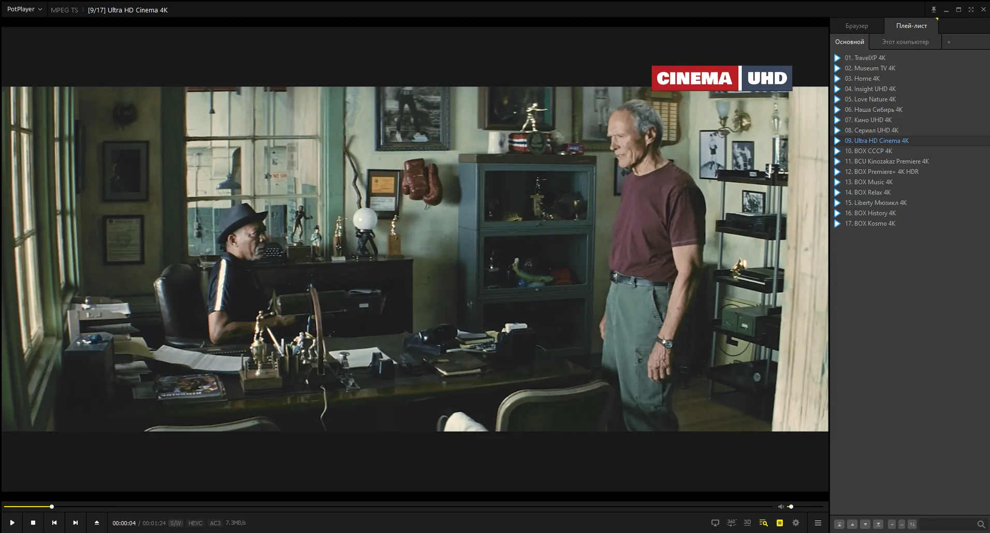Start playback with the Play button
The width and height of the screenshot is (990, 533).
[x=12, y=523]
